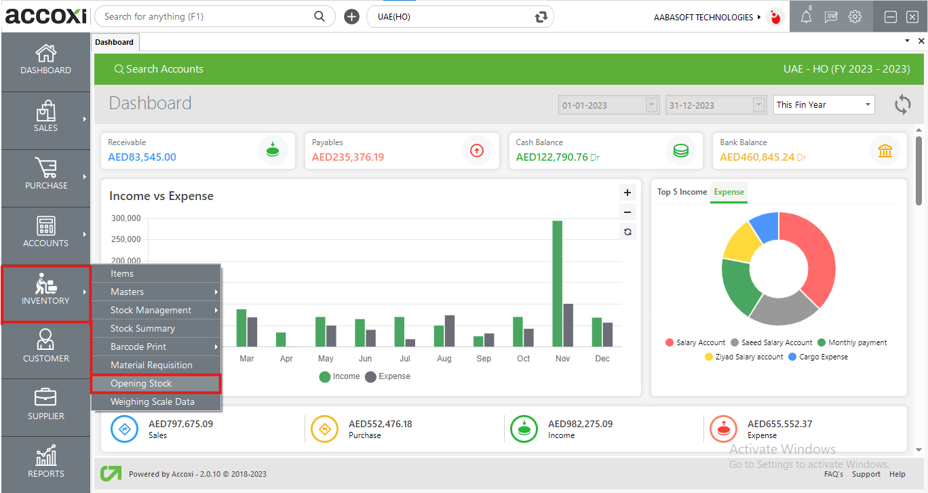Open the This Fin Year period dropdown
The height and width of the screenshot is (493, 928).
tap(824, 105)
